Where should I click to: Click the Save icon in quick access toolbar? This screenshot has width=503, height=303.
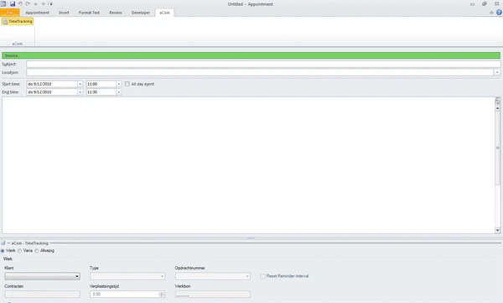pos(13,4)
